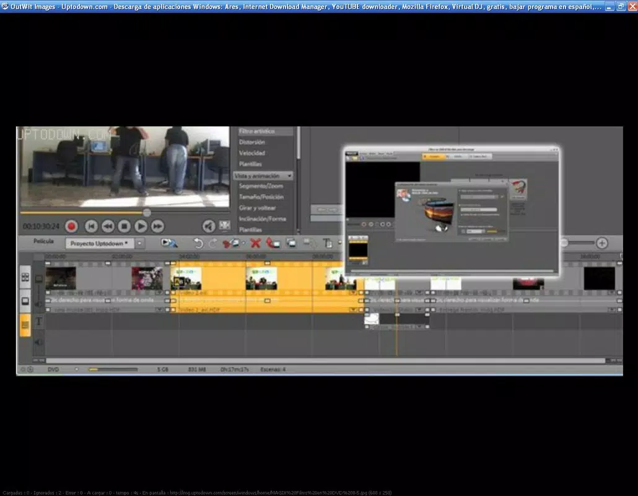Screen dimensions: 638x496
Task: Toggle fullscreen preview icon beside speaker
Action: [x=225, y=225]
